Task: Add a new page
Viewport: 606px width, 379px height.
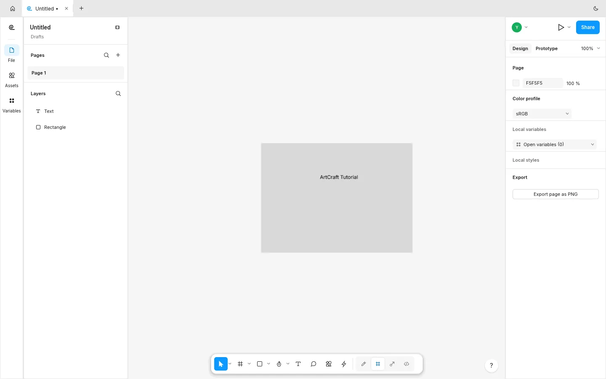Action: point(118,55)
